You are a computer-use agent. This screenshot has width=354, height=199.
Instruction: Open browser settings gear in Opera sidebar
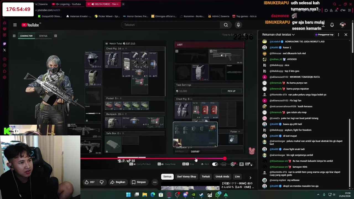[x=4, y=77]
